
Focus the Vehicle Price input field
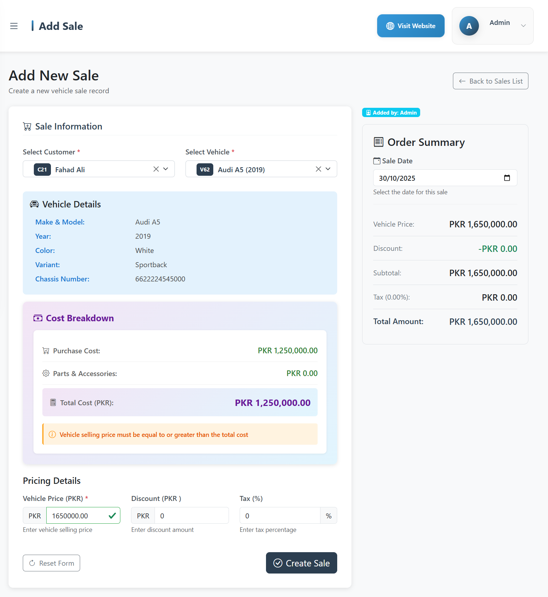pos(77,516)
